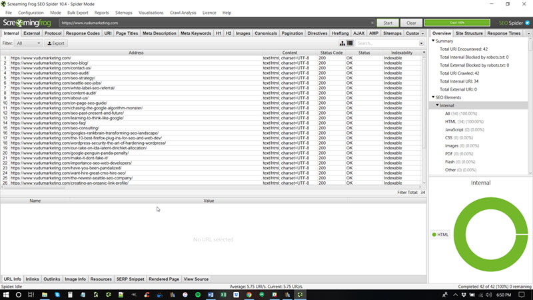Open CCleaner from taskbar
The width and height of the screenshot is (533, 300).
[147, 295]
